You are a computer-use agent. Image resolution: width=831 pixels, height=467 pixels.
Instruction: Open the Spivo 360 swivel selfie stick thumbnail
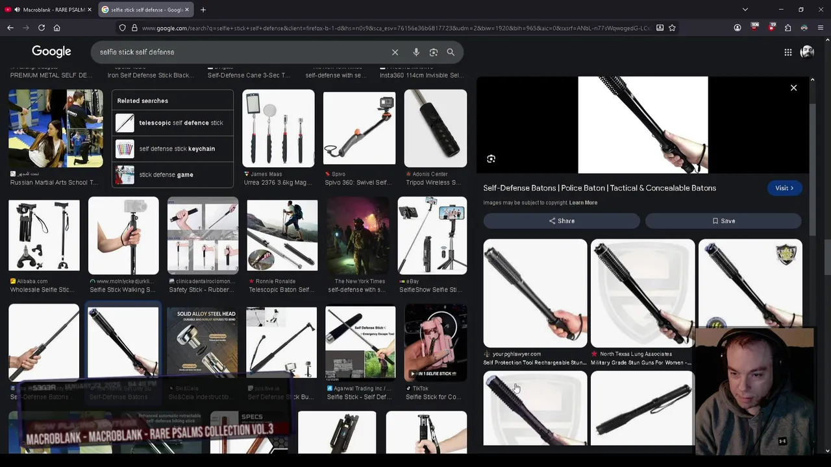click(x=359, y=128)
